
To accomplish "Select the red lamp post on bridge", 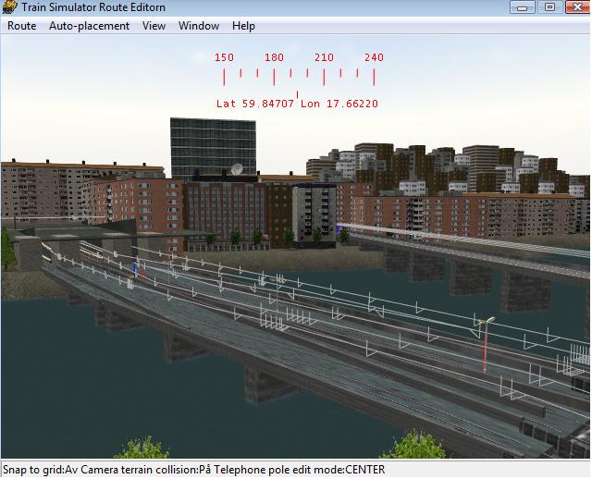I will point(485,344).
